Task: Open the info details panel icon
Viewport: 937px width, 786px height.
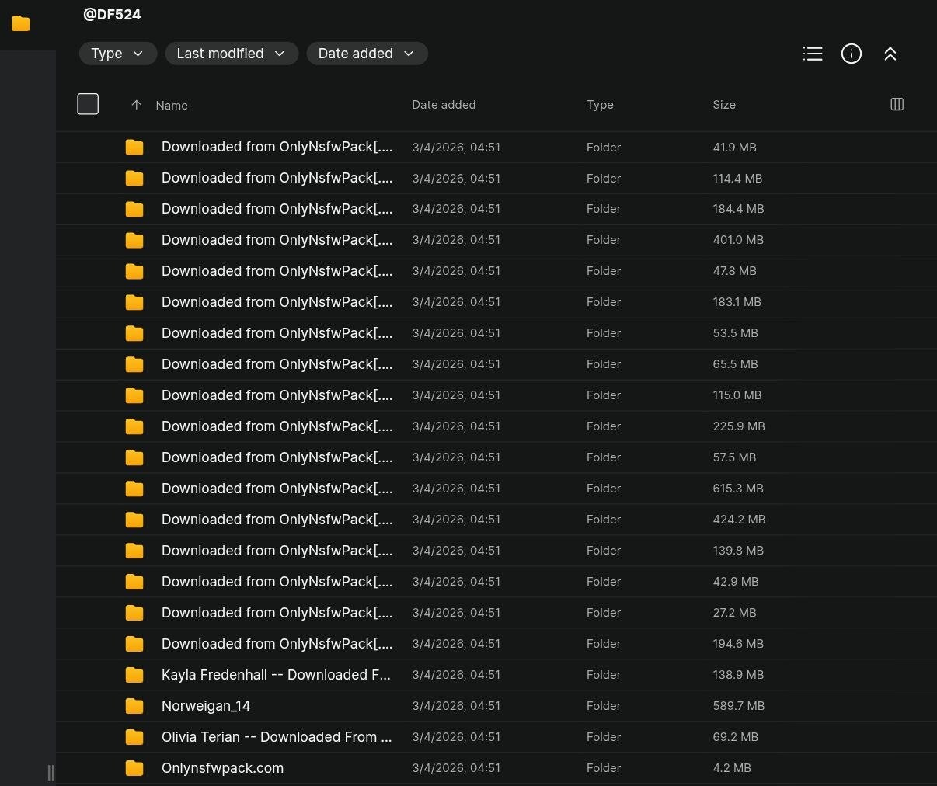Action: click(852, 54)
